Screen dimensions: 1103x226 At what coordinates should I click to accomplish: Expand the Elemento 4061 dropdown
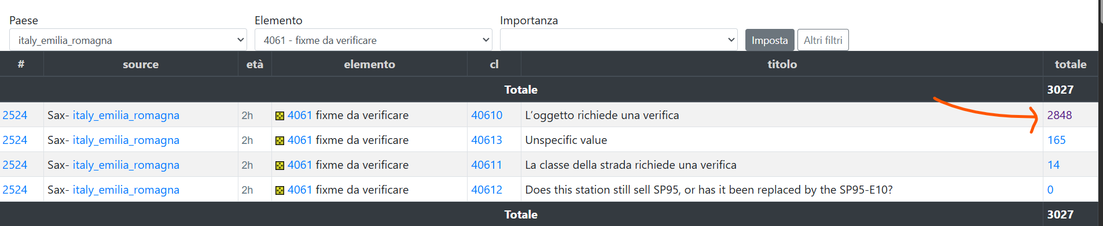[x=373, y=40]
